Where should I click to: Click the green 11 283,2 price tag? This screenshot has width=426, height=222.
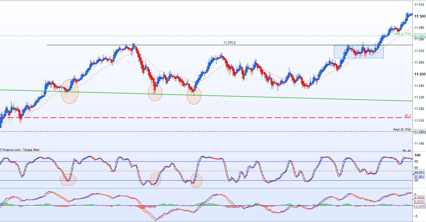[x=420, y=36]
